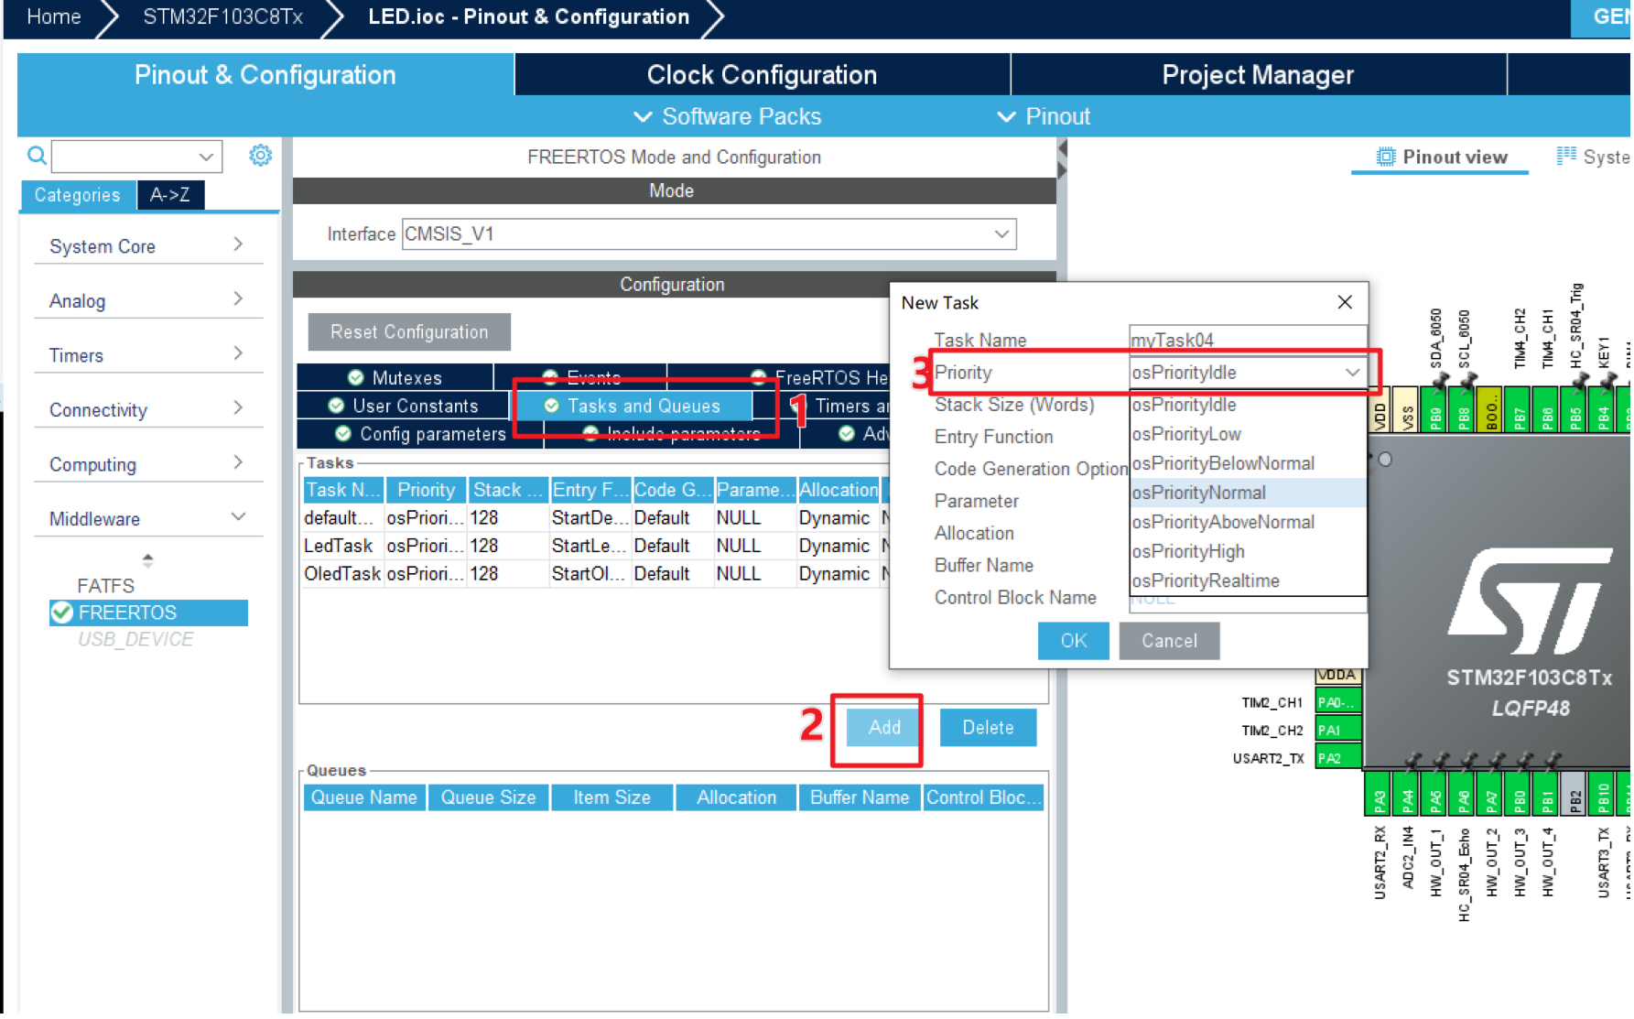Click the Config parameters check icon
Image resolution: width=1634 pixels, height=1019 pixels.
343,433
